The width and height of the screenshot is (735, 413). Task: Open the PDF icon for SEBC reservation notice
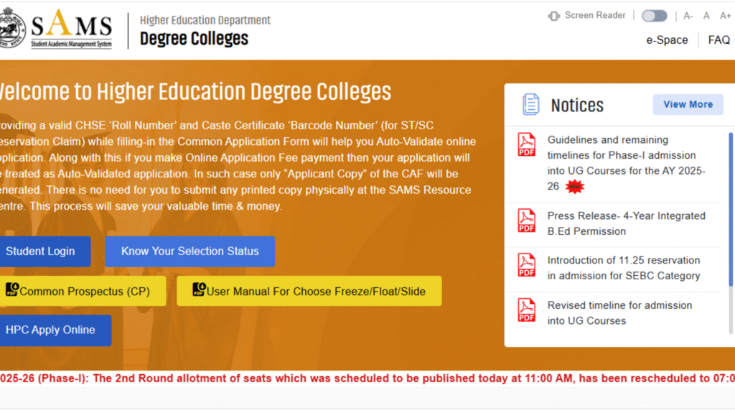[x=527, y=265]
